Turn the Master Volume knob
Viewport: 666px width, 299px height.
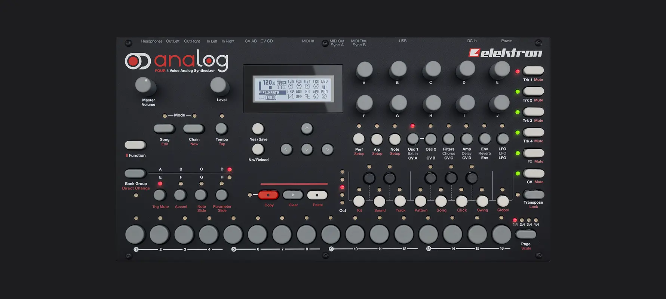(x=144, y=86)
